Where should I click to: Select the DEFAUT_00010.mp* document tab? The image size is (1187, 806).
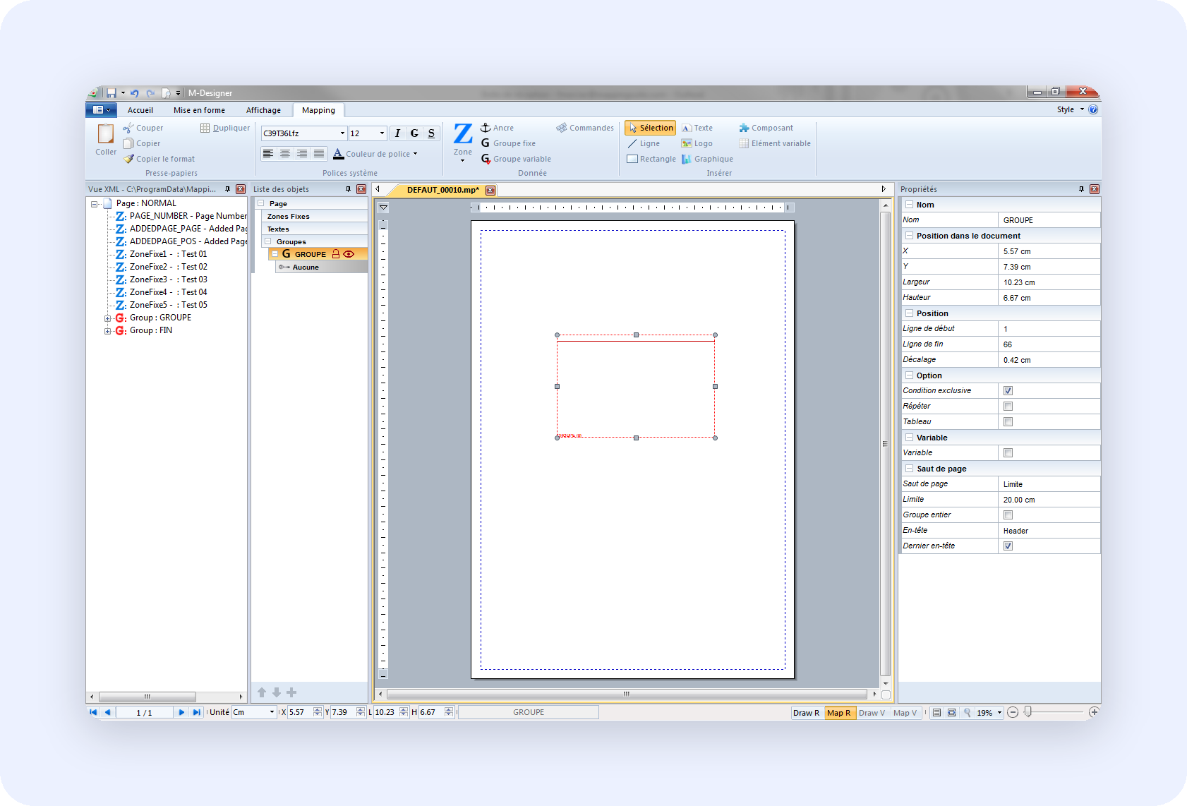coord(443,190)
